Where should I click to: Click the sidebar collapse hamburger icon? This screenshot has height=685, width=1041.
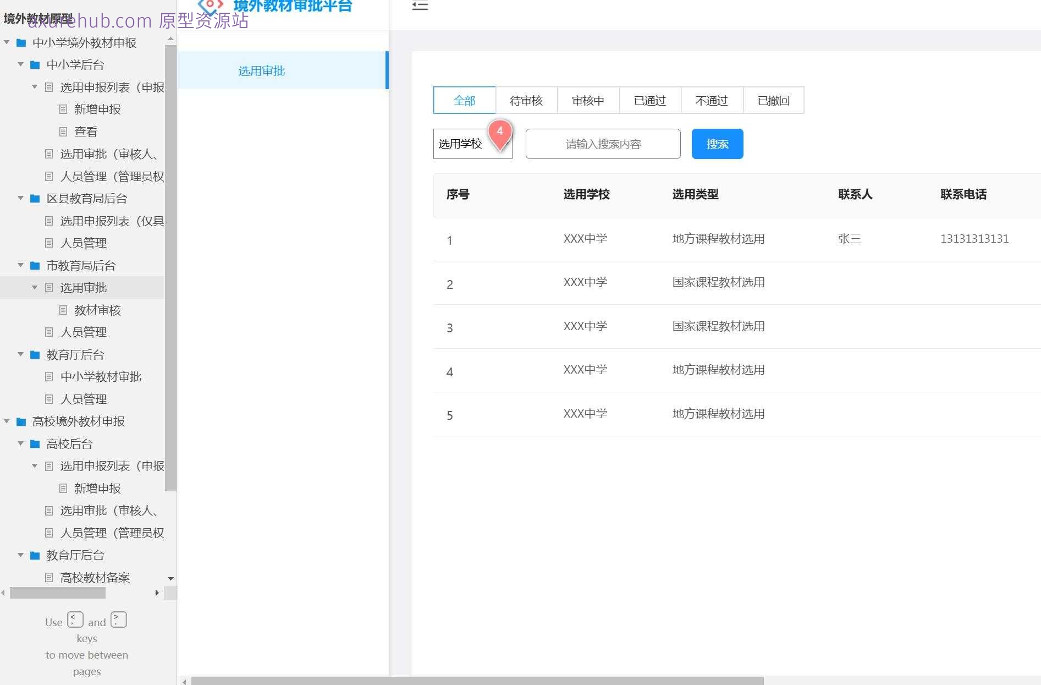[420, 6]
